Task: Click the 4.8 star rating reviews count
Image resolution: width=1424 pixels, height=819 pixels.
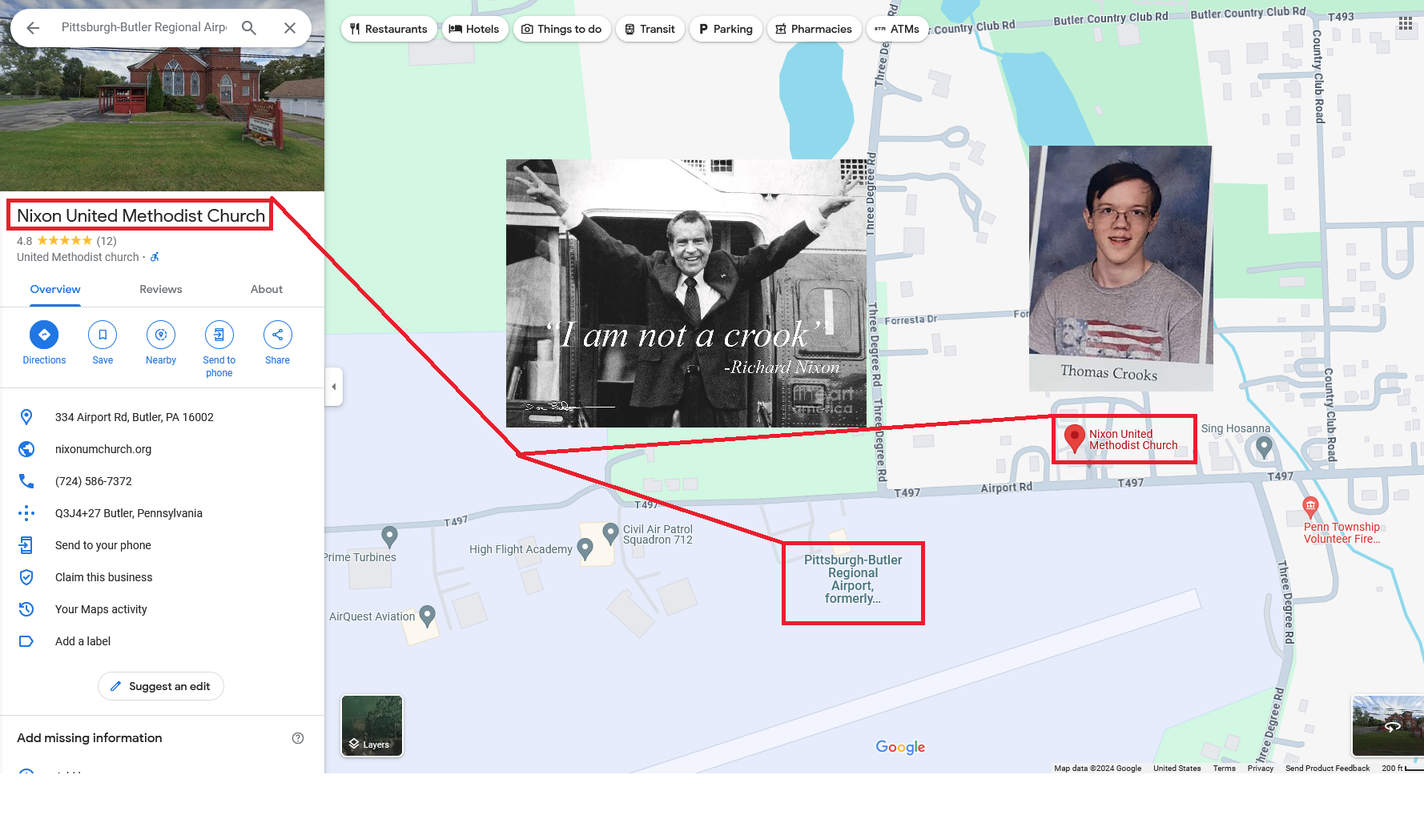Action: point(107,241)
